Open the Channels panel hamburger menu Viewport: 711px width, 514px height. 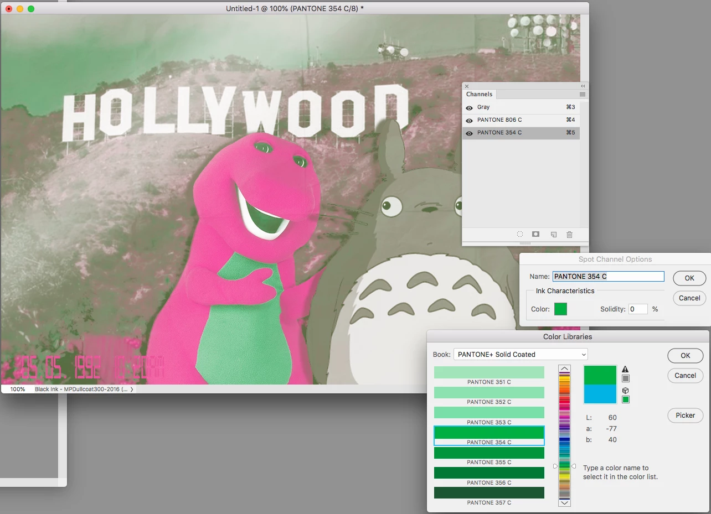pyautogui.click(x=583, y=95)
